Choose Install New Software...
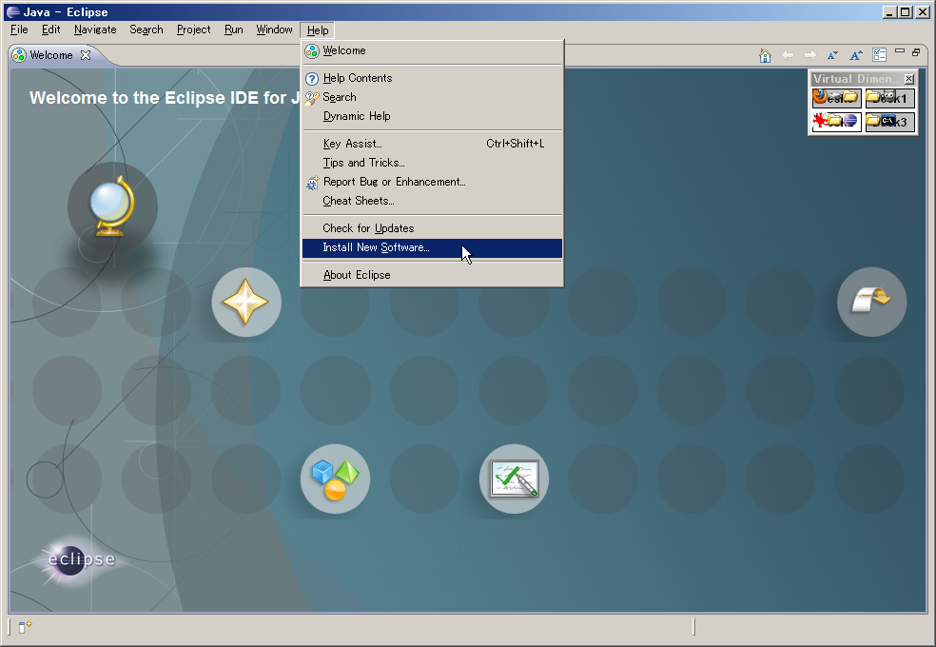The width and height of the screenshot is (936, 647). pos(432,247)
